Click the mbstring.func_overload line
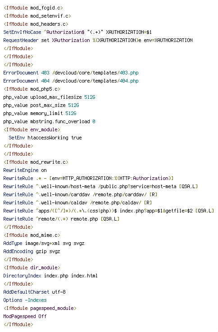Screen dimensions: 218x332 pyautogui.click(x=49, y=121)
